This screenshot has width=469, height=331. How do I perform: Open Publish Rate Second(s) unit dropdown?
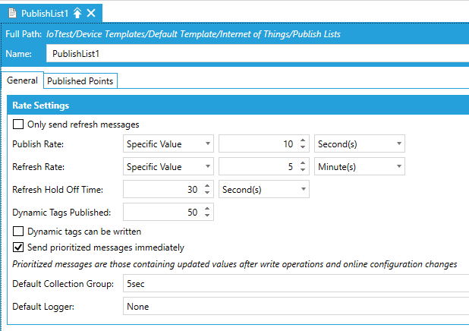(x=359, y=144)
